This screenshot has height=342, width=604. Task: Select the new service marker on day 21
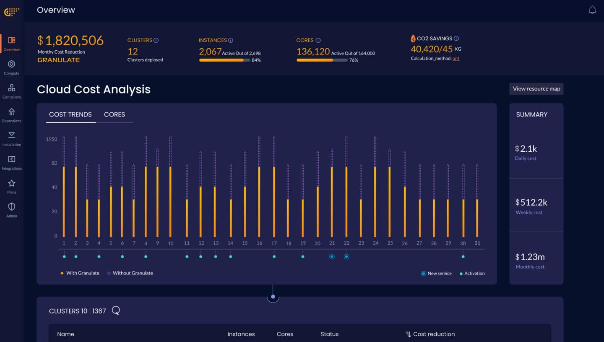click(332, 256)
